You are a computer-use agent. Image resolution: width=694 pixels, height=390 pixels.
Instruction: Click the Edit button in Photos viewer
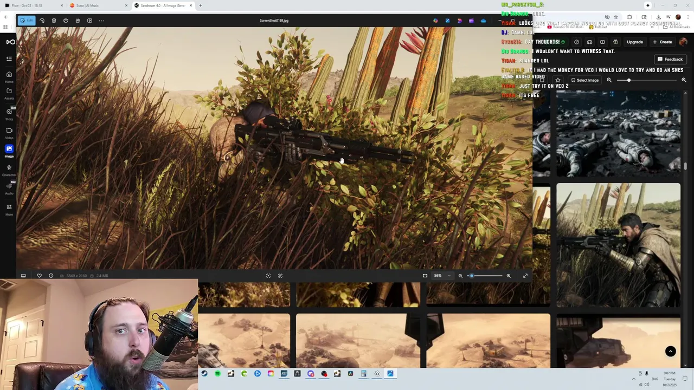[x=25, y=21]
